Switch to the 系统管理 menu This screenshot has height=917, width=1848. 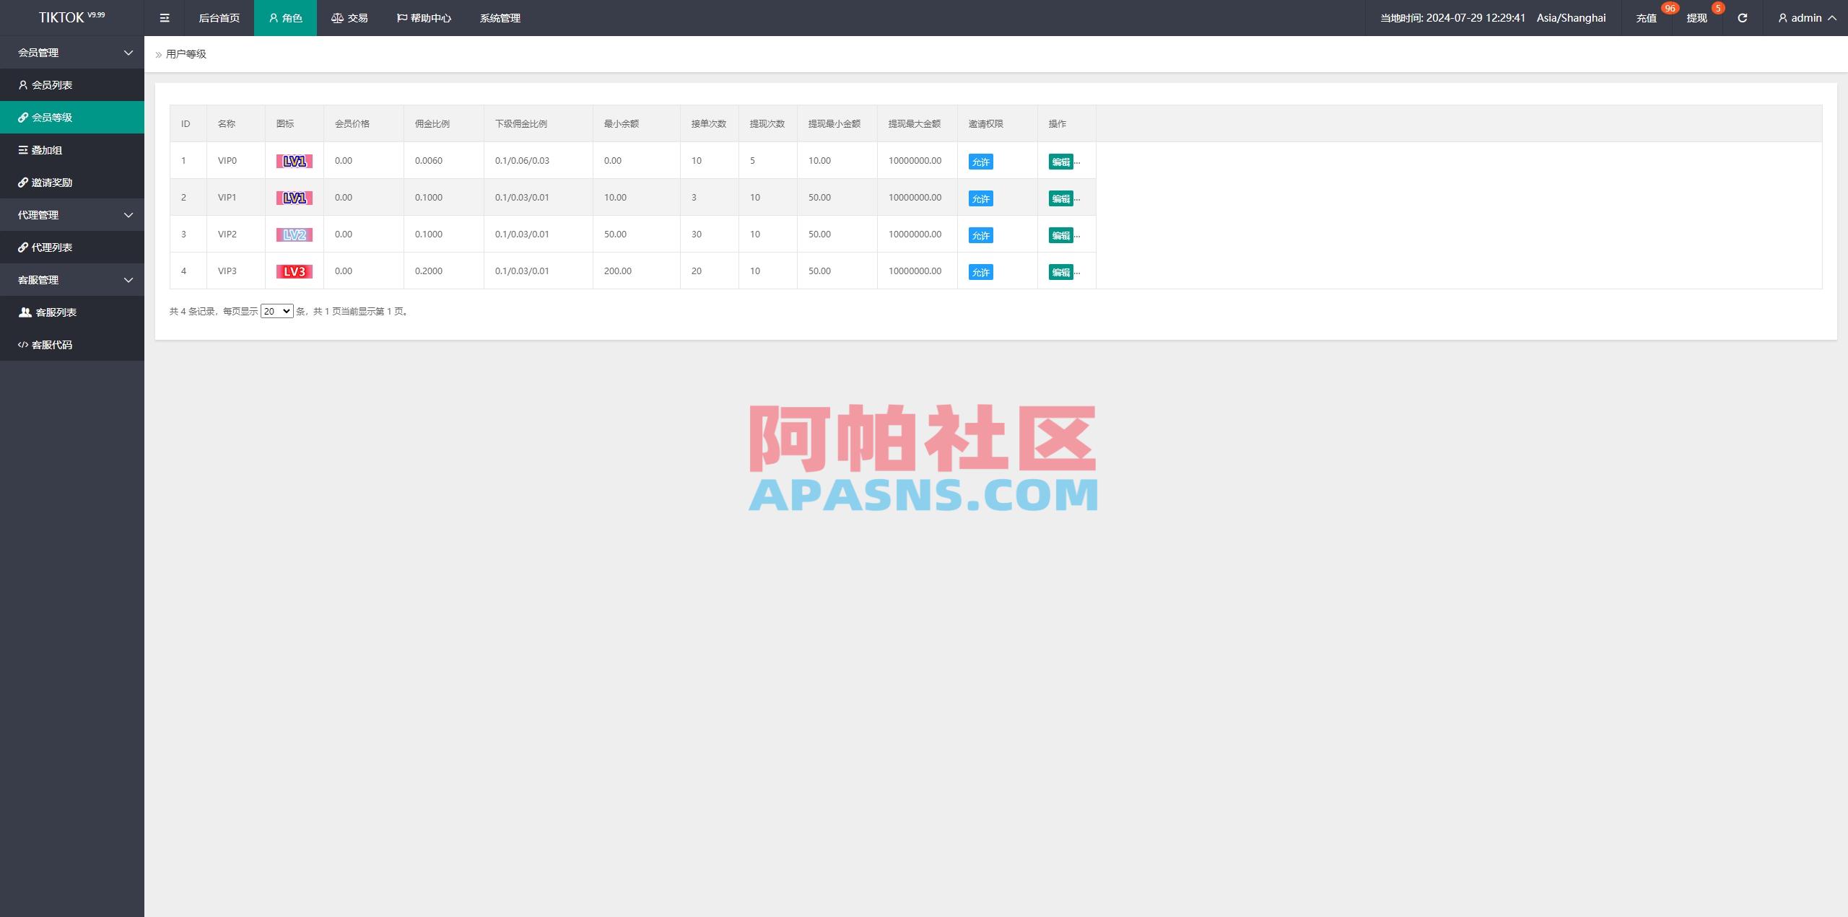[499, 17]
